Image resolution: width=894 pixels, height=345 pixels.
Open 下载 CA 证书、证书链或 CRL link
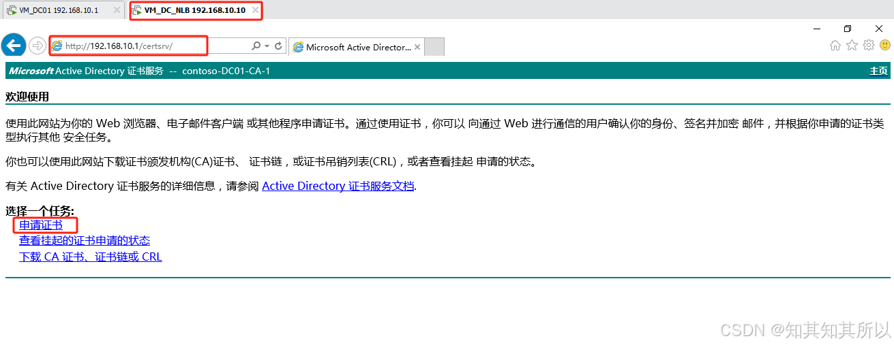click(x=91, y=257)
